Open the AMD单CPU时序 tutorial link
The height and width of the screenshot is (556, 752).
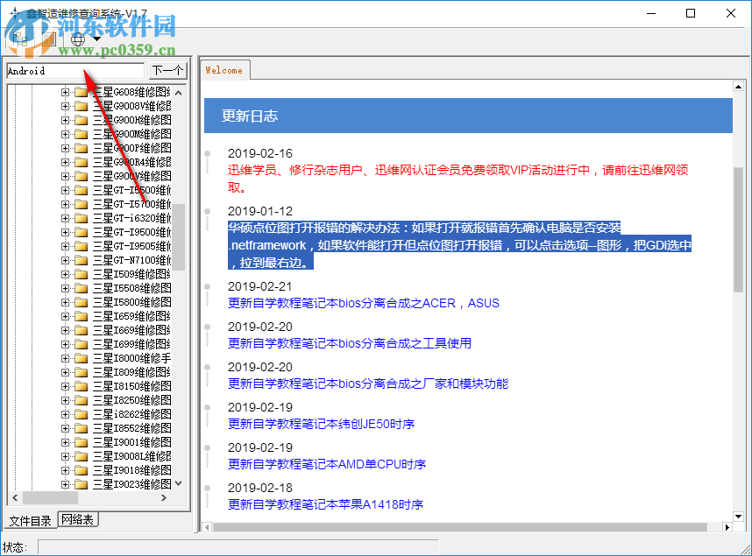328,464
